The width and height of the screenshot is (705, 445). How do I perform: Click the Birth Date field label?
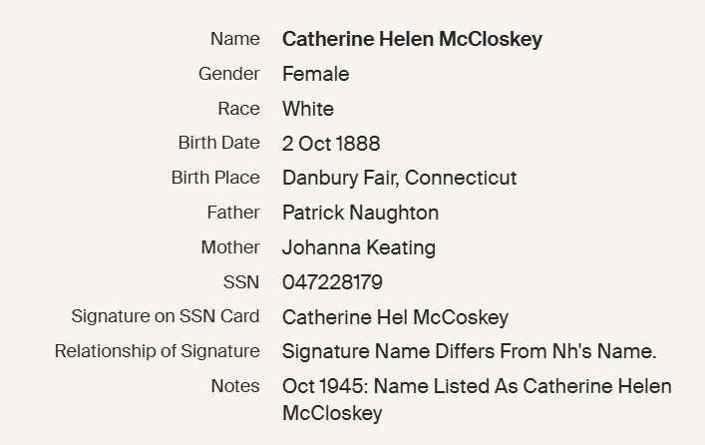pyautogui.click(x=218, y=144)
